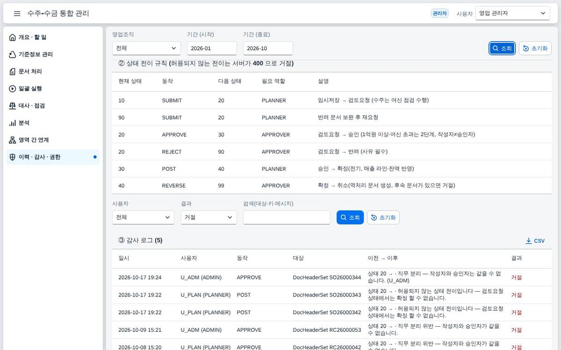The height and width of the screenshot is (350, 561).
Task: Go to 분석 menu
Action: point(53,123)
